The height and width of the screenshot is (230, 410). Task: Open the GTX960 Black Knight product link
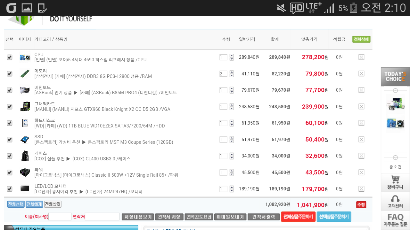pos(102,109)
